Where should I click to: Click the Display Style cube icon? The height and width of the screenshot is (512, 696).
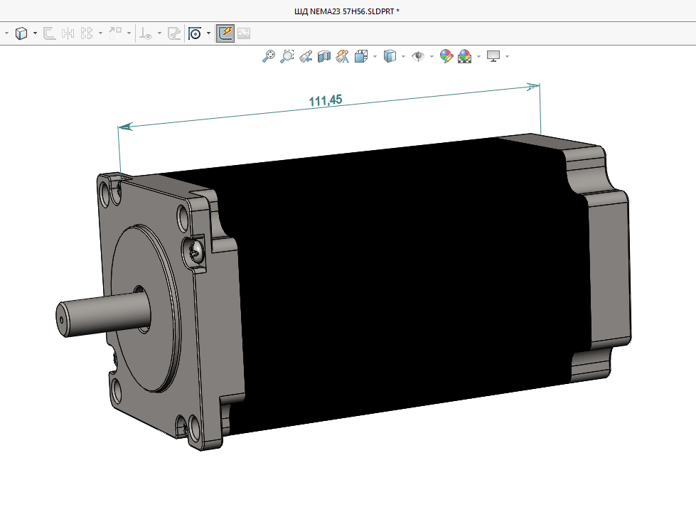click(x=389, y=56)
